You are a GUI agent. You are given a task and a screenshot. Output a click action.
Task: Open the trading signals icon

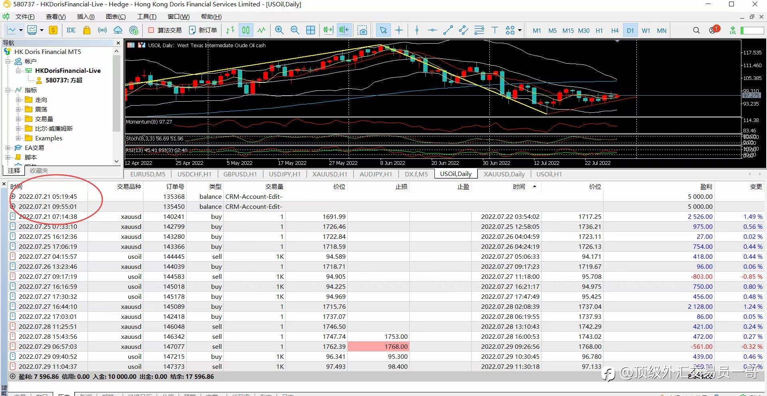click(x=102, y=30)
